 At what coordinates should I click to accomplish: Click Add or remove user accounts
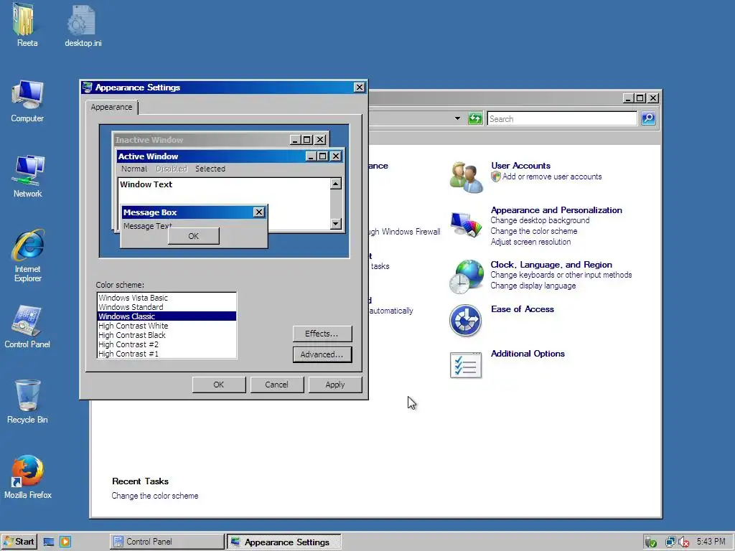tap(552, 176)
